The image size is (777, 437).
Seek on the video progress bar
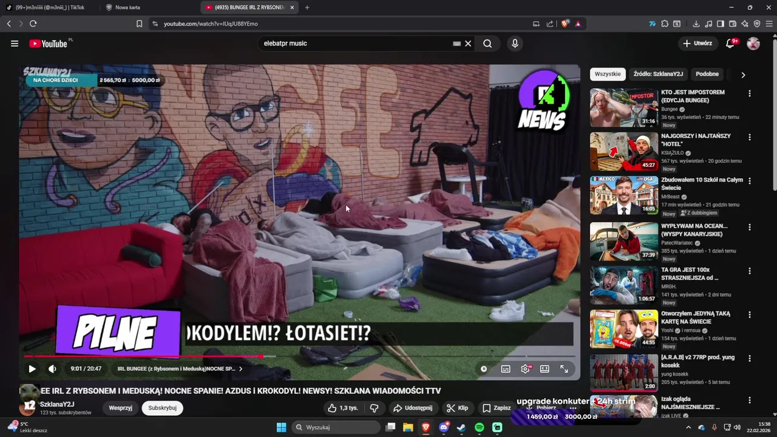[x=300, y=356]
